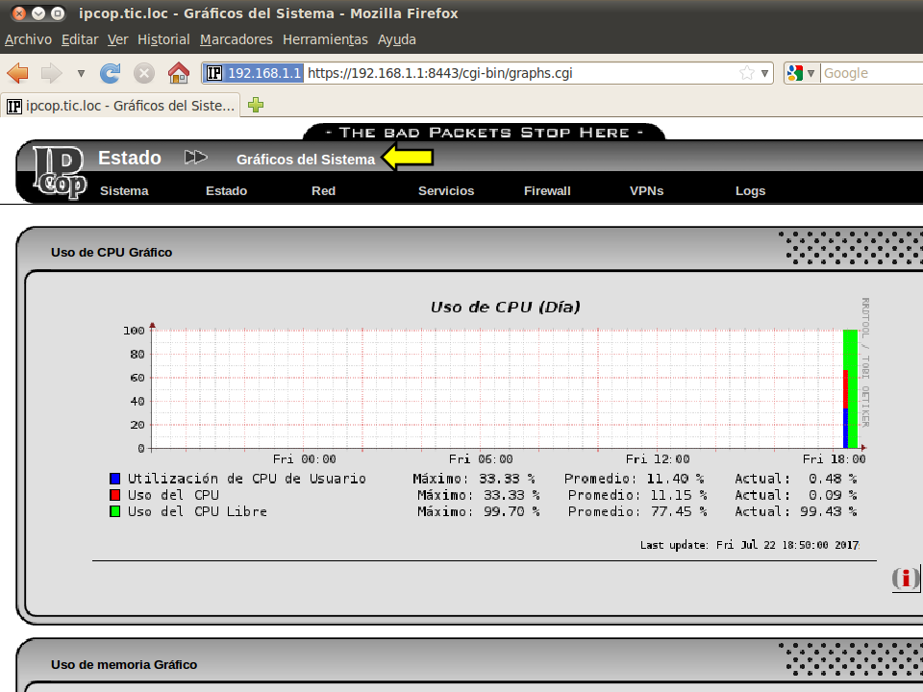Click the blue Utilización de CPU legend swatch
Image resolution: width=923 pixels, height=692 pixels.
click(115, 479)
